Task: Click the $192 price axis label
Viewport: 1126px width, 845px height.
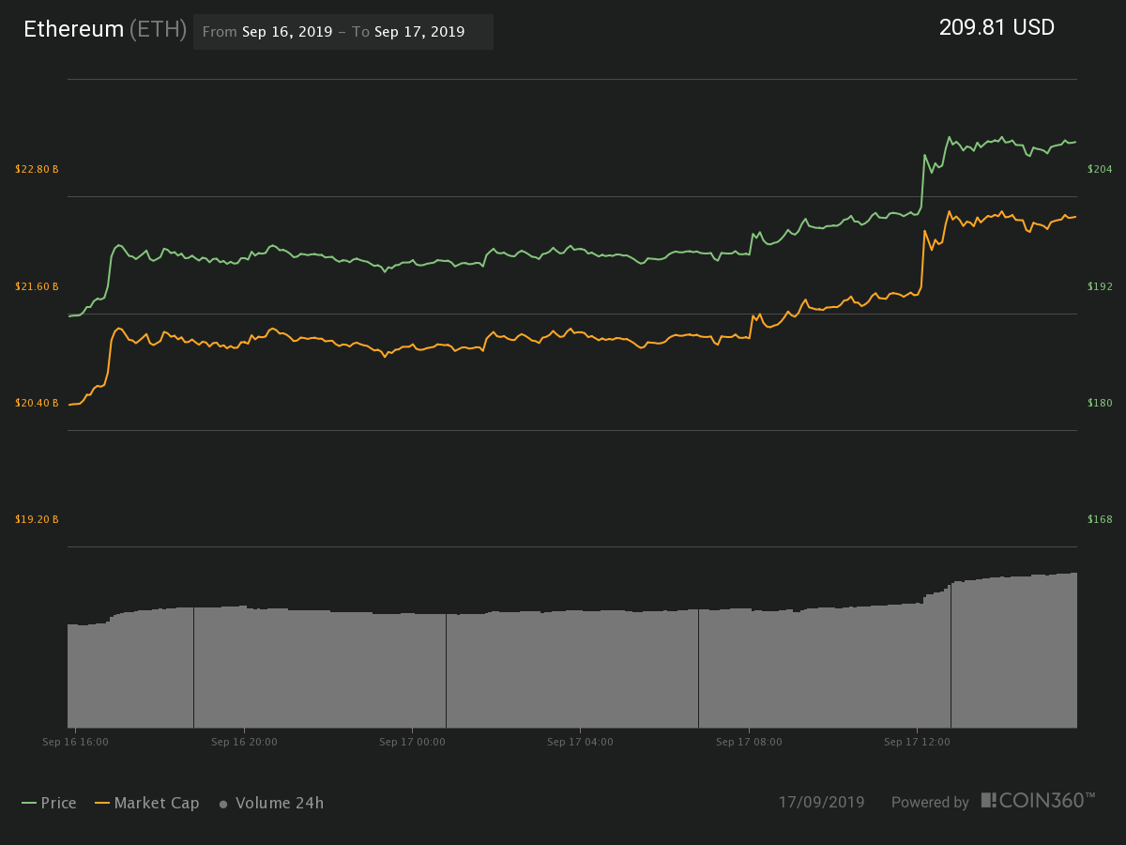Action: [x=1100, y=286]
